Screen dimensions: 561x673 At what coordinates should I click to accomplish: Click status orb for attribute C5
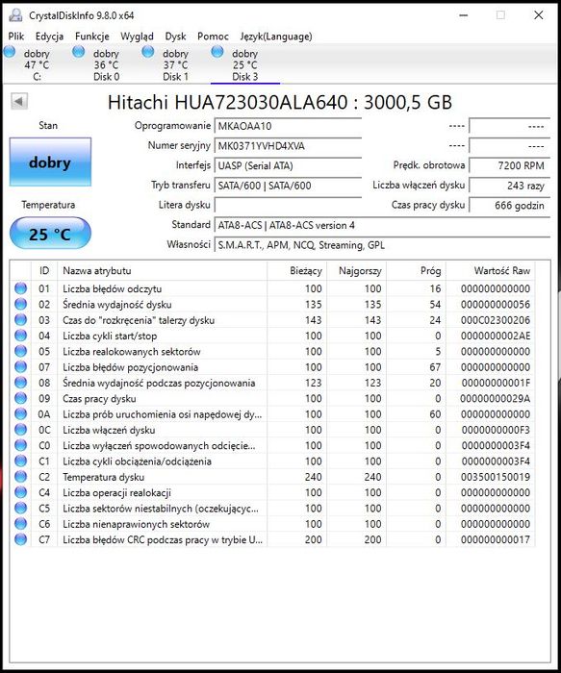pos(20,508)
